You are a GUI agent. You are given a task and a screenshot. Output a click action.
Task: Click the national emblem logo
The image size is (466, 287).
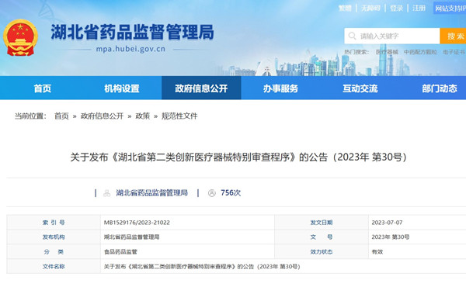point(20,38)
